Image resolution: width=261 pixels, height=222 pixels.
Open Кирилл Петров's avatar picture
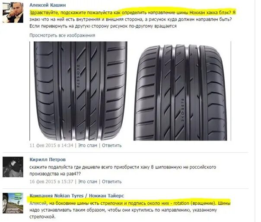pos(13,167)
